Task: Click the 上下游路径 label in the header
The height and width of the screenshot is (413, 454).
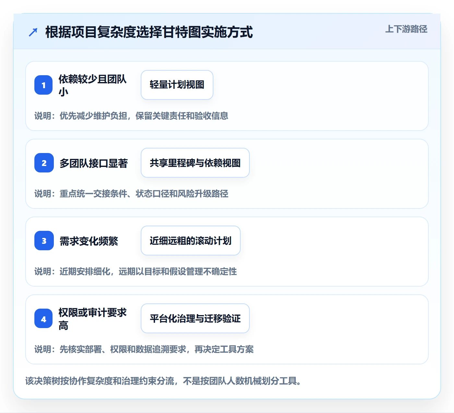Action: [x=406, y=29]
